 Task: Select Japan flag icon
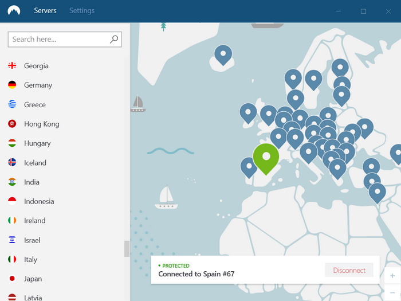coord(12,279)
